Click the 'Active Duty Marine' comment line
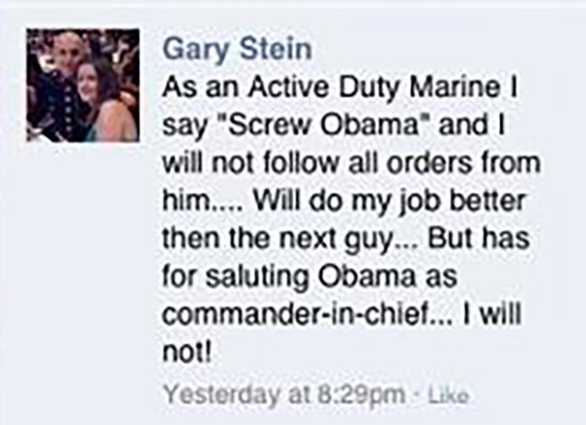Screen dimensions: 586x425 (340, 88)
